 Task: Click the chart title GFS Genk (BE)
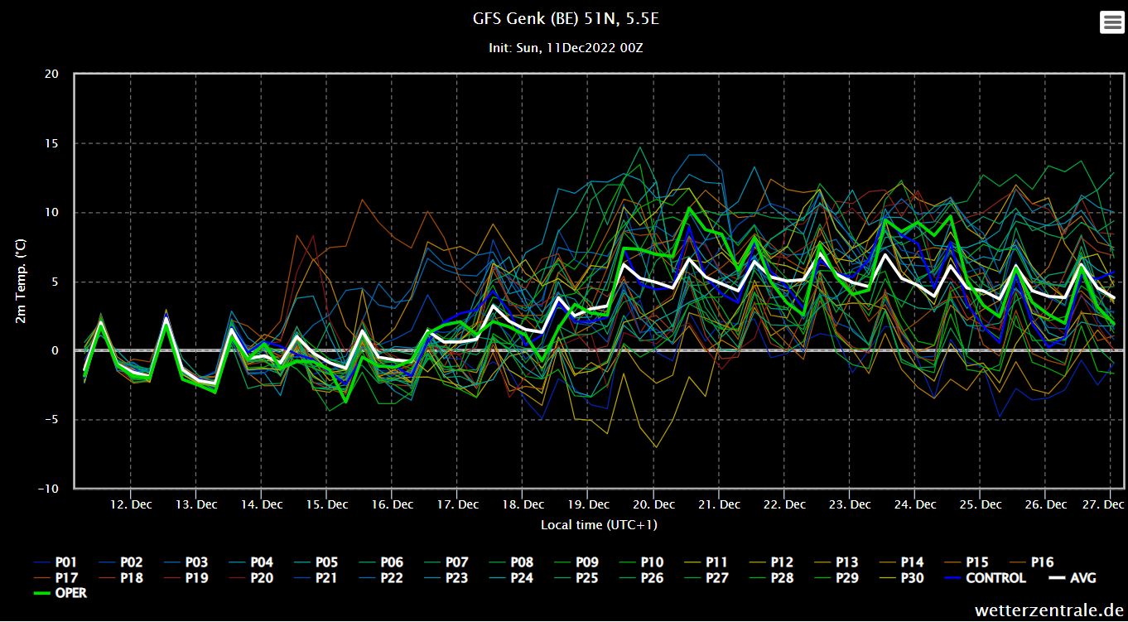566,18
